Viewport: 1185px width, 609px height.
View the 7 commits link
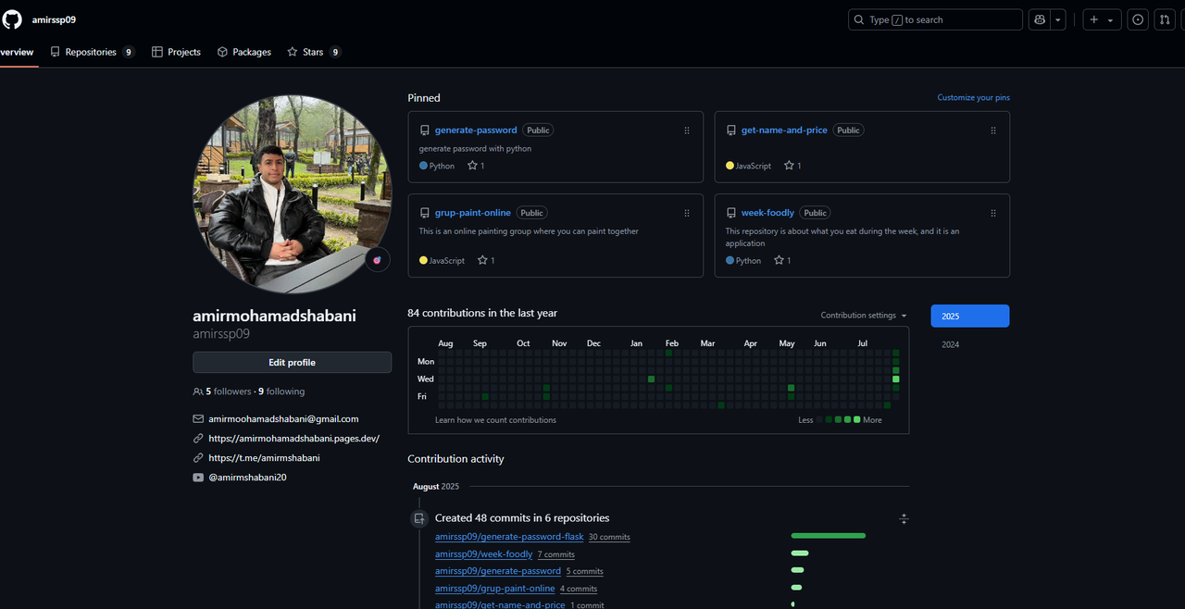pos(556,554)
